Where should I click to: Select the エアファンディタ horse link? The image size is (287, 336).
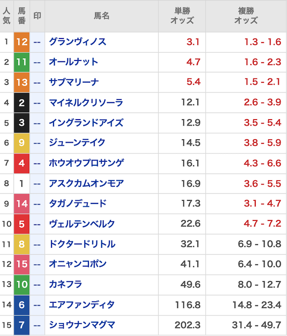82,305
